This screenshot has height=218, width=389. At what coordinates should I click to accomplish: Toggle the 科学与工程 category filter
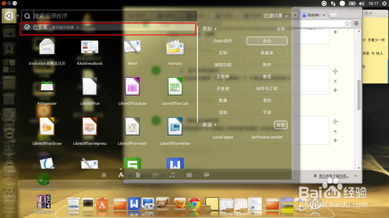[x=267, y=88]
